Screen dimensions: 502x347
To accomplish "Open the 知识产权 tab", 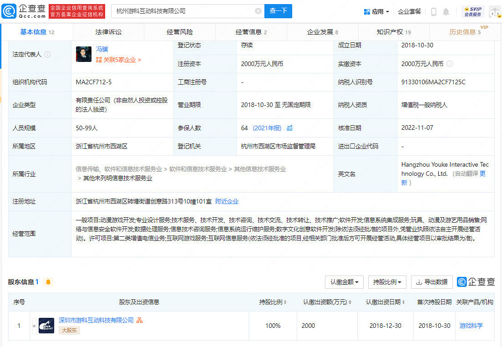I will click(394, 32).
